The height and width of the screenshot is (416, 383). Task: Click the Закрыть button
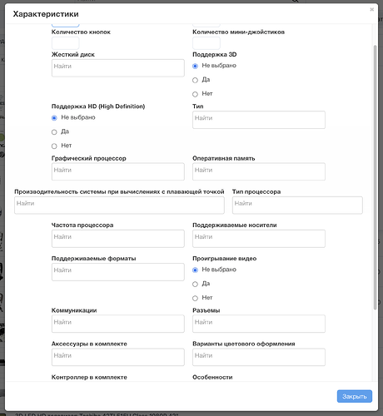click(355, 396)
